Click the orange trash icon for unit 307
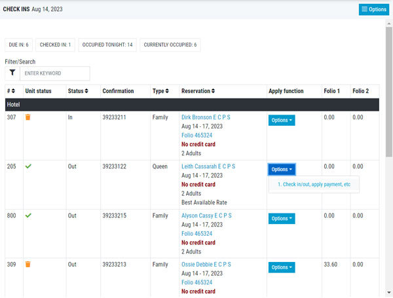The width and height of the screenshot is (393, 298). pyautogui.click(x=28, y=117)
